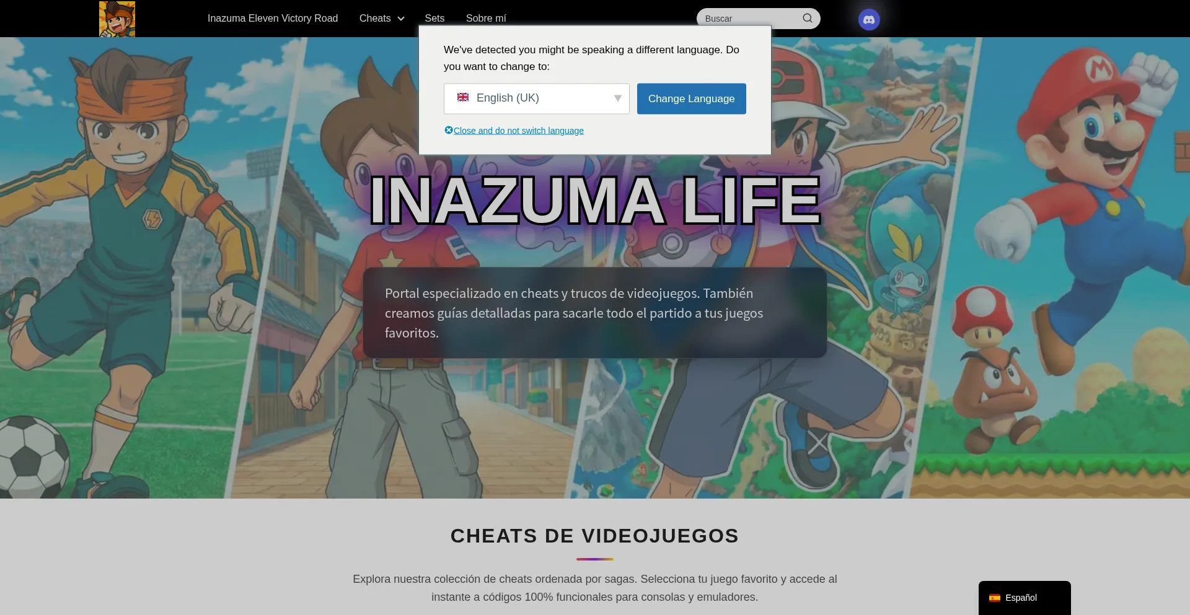The image size is (1190, 615).
Task: Click the 'Portal especializado en cheats' description
Action: (574, 313)
